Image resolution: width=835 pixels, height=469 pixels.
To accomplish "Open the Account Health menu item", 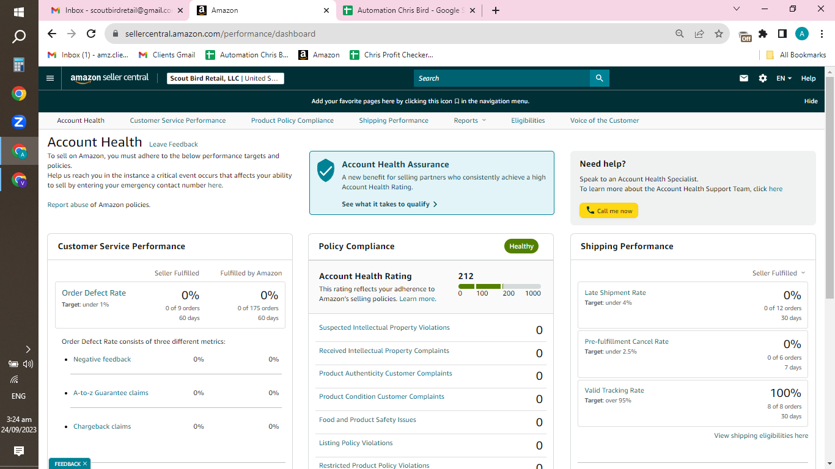I will point(81,120).
